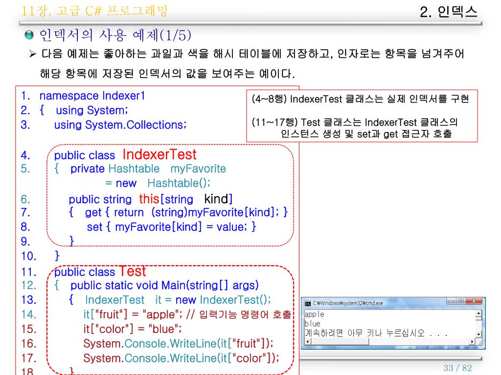The image size is (501, 375).
Task: Click the comment '// 입력기능 명령어 호출'
Action: coord(239,314)
